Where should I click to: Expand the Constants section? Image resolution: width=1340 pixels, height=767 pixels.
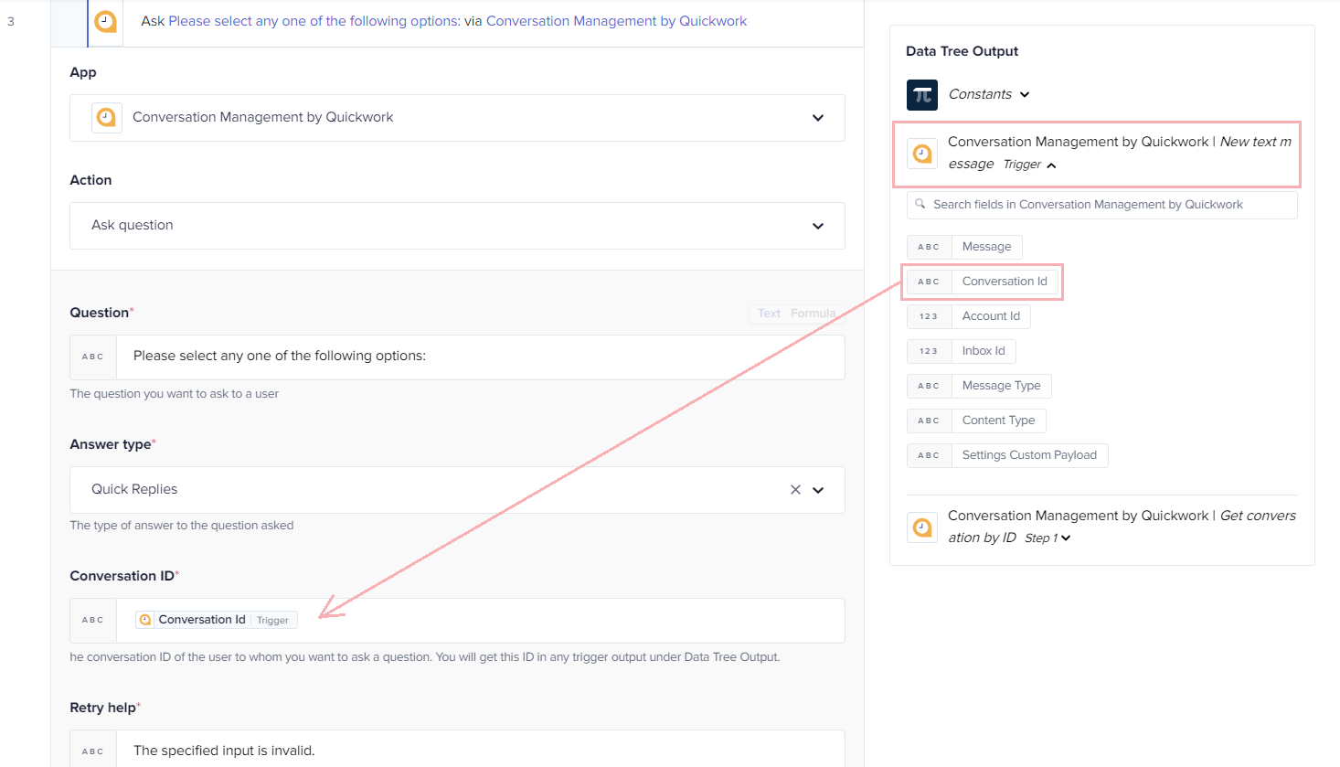1025,95
